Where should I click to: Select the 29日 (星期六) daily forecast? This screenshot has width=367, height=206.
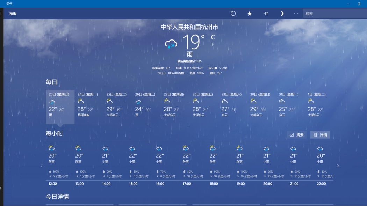pos(233,107)
